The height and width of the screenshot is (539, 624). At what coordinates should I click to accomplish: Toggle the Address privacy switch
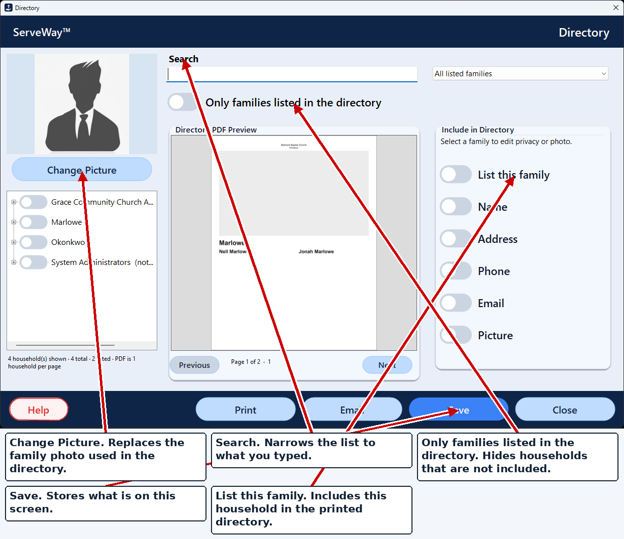pos(456,239)
